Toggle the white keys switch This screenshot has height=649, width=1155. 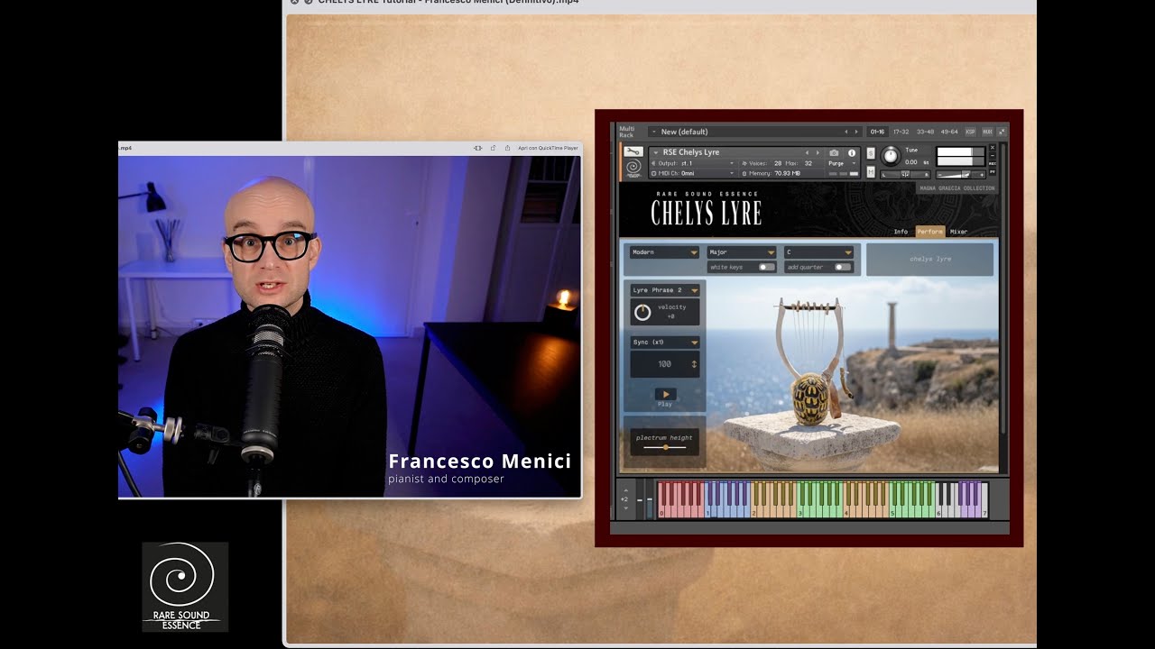pos(766,268)
